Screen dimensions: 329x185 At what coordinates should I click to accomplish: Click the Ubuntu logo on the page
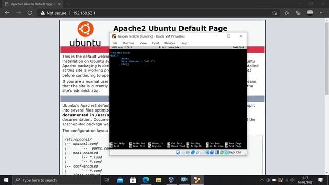tap(85, 34)
